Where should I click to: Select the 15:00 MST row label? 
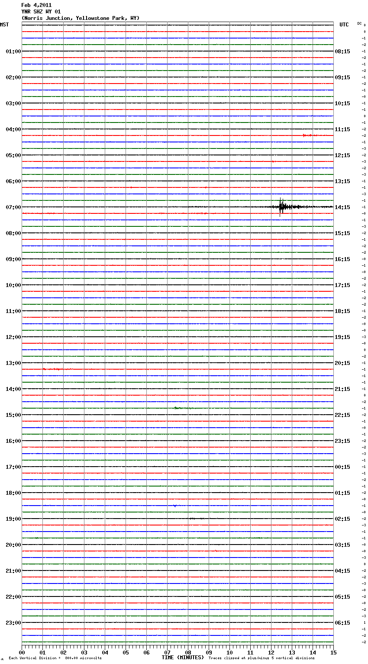(x=13, y=415)
